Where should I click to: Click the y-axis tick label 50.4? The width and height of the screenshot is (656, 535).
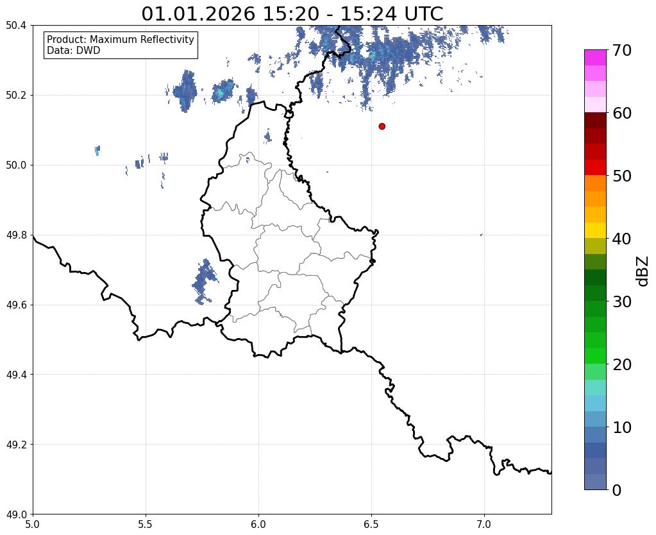click(x=16, y=26)
